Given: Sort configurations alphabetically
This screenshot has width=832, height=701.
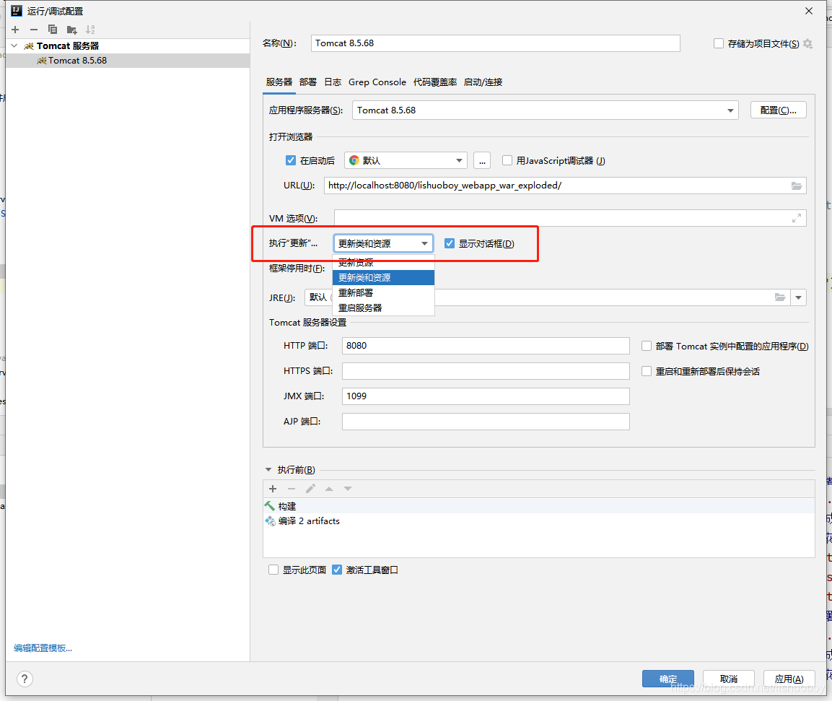Looking at the screenshot, I should tap(90, 30).
